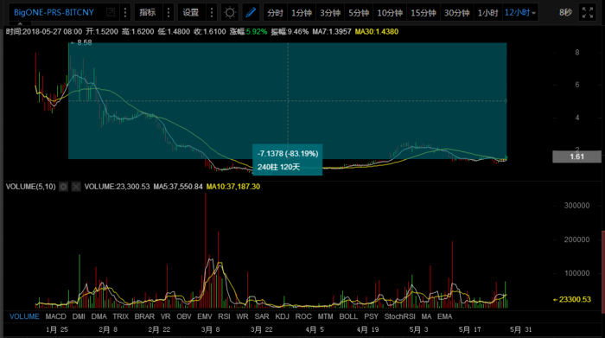Click the 8秒 refresh countdown

pos(565,13)
